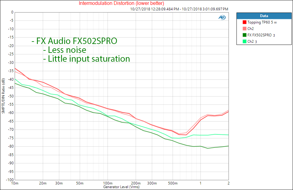Click the pink Ch2 legend swatch
This screenshot has width=293, height=190.
coord(244,29)
